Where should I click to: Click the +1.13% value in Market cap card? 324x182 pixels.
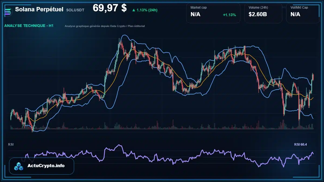click(x=229, y=15)
